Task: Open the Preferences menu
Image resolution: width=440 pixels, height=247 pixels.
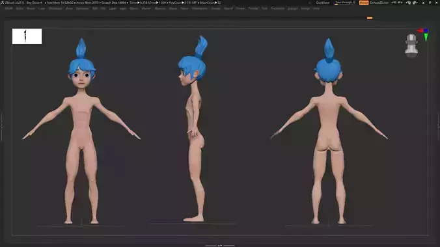Action: pos(200,8)
